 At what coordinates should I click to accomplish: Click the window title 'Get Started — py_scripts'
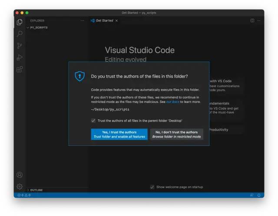pyautogui.click(x=139, y=13)
